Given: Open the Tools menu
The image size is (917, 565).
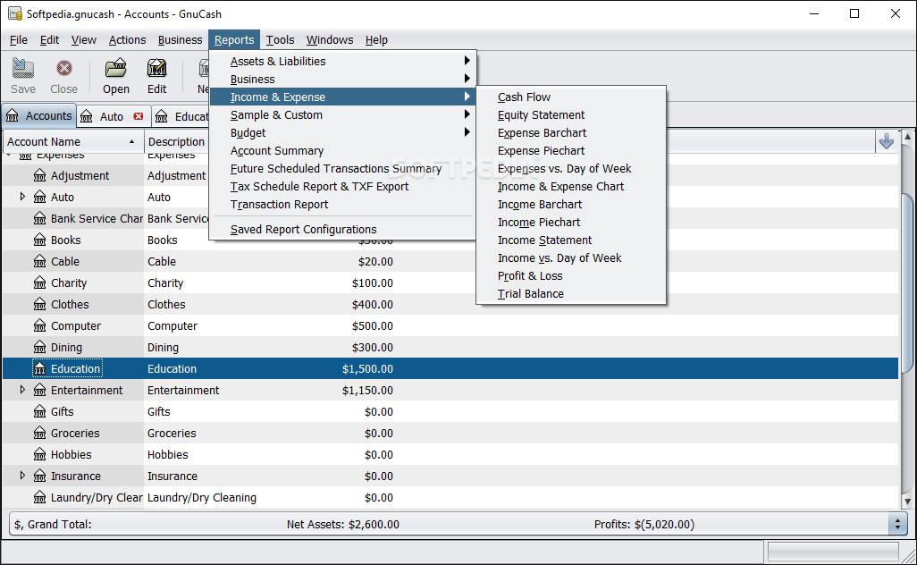Looking at the screenshot, I should click(280, 39).
